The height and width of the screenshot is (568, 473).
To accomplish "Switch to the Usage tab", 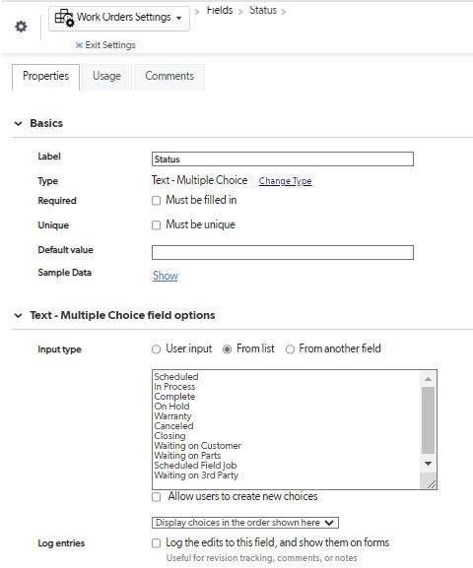I will point(106,77).
